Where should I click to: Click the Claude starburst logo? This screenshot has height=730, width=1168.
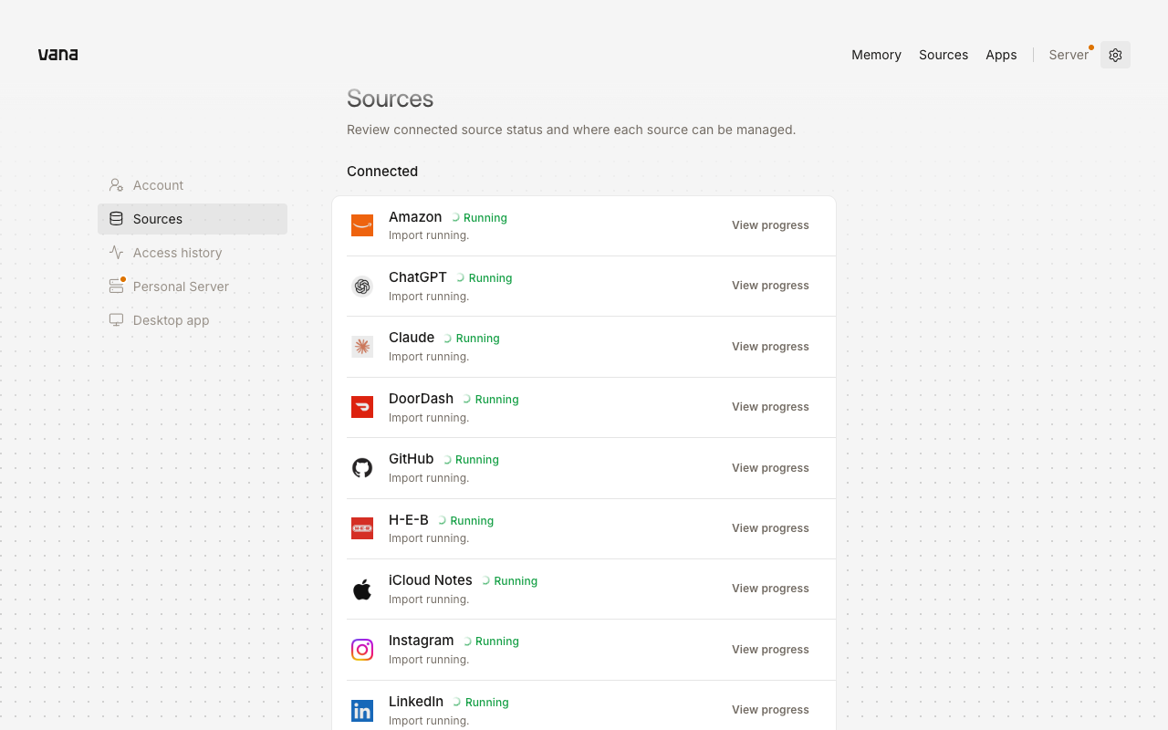[x=362, y=347]
